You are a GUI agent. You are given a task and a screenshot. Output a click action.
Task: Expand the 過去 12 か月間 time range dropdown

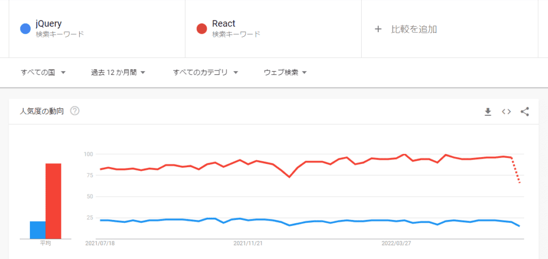pos(118,72)
